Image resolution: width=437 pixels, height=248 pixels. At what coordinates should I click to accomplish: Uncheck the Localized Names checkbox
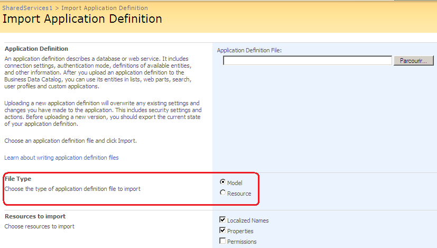tap(222, 220)
